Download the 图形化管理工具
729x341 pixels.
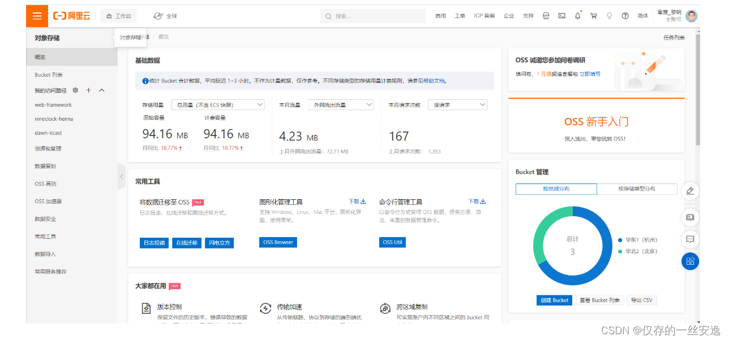pyautogui.click(x=357, y=202)
